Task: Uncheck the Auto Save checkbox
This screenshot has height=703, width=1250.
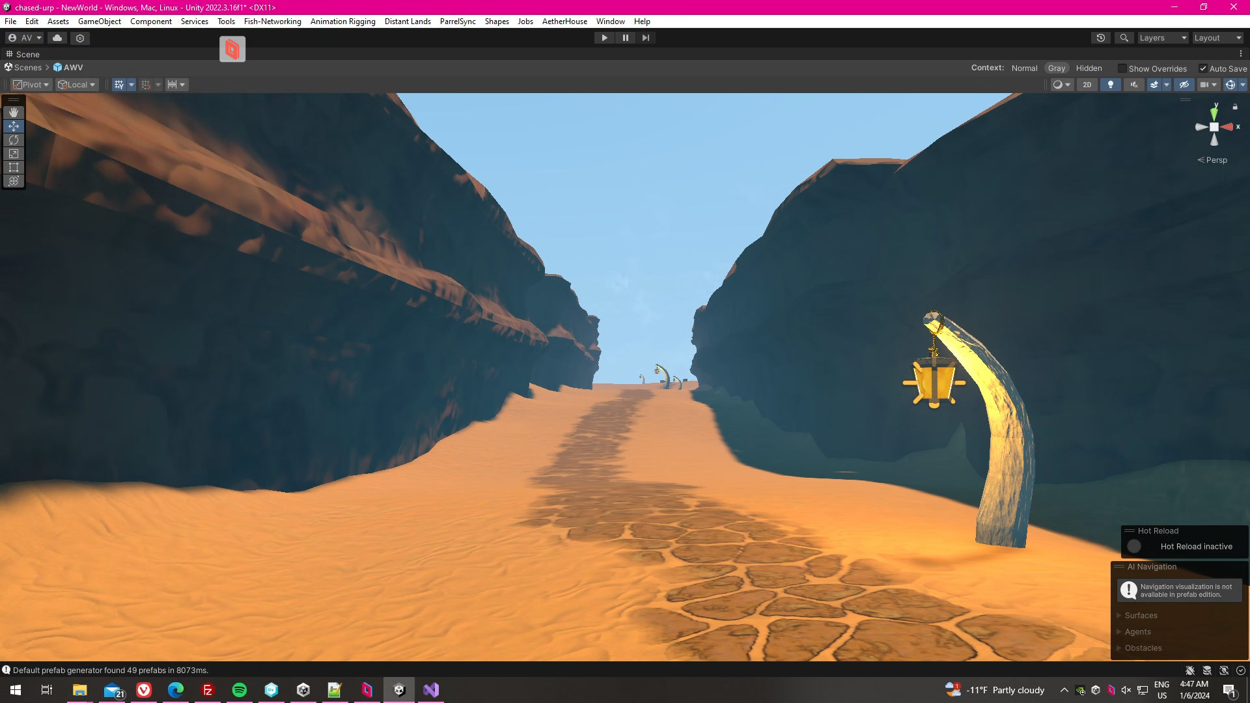Action: [1203, 68]
